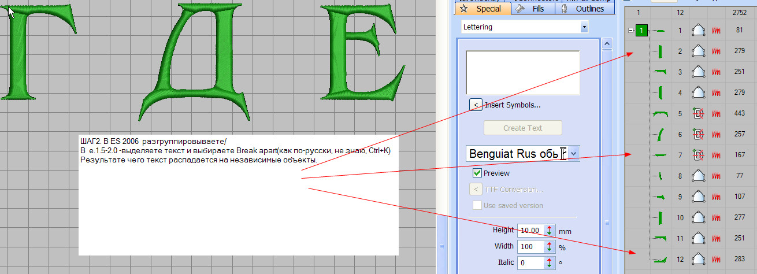Select the crossed shape icon in row 5

point(697,113)
